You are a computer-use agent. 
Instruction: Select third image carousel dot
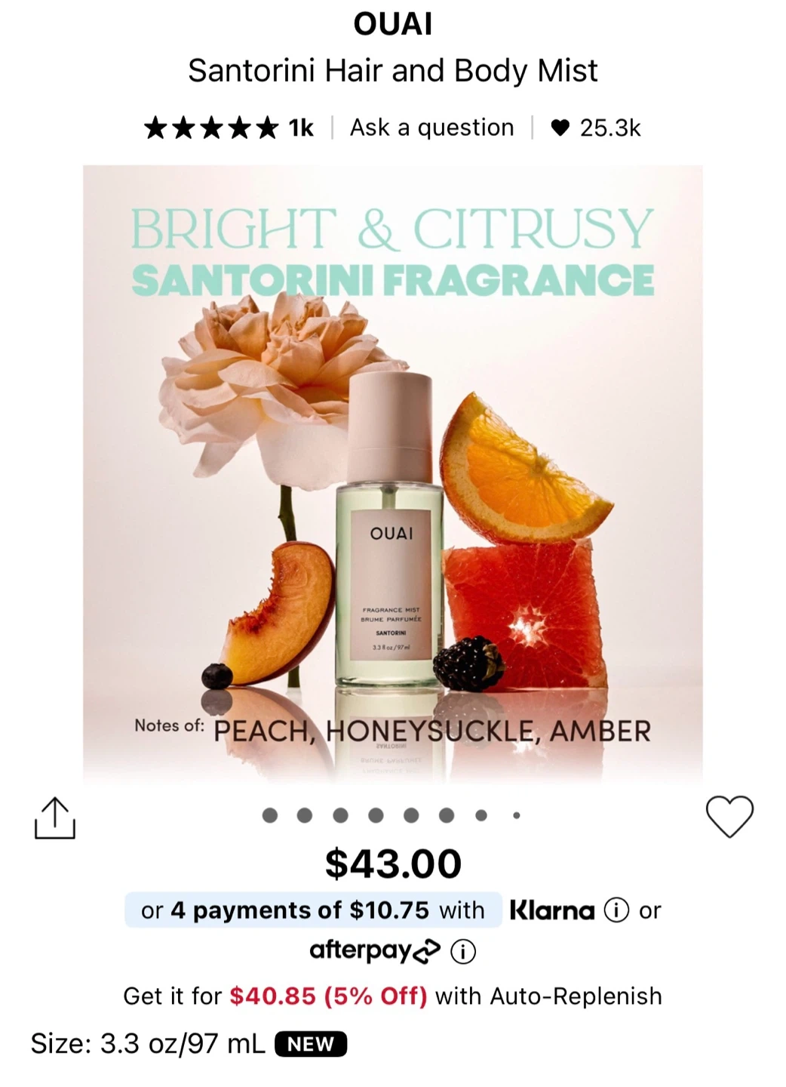(340, 815)
